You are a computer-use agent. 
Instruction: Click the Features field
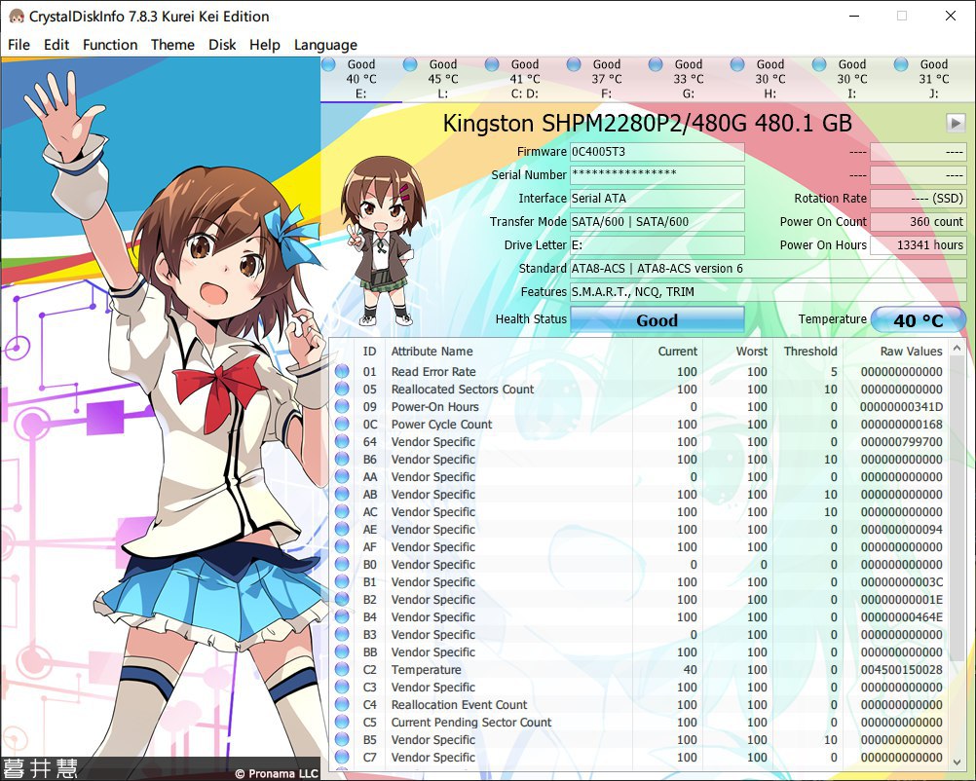pyautogui.click(x=769, y=292)
